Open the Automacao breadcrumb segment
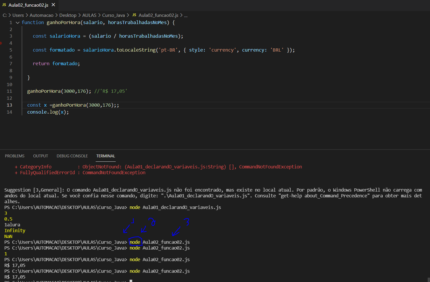 [x=41, y=15]
